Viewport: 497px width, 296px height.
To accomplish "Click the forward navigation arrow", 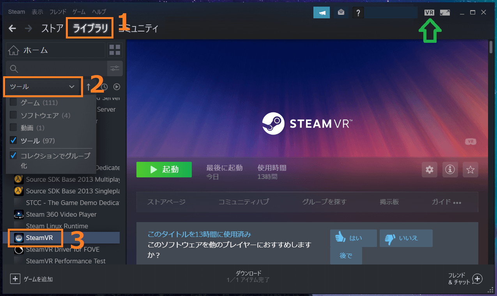I will click(28, 28).
